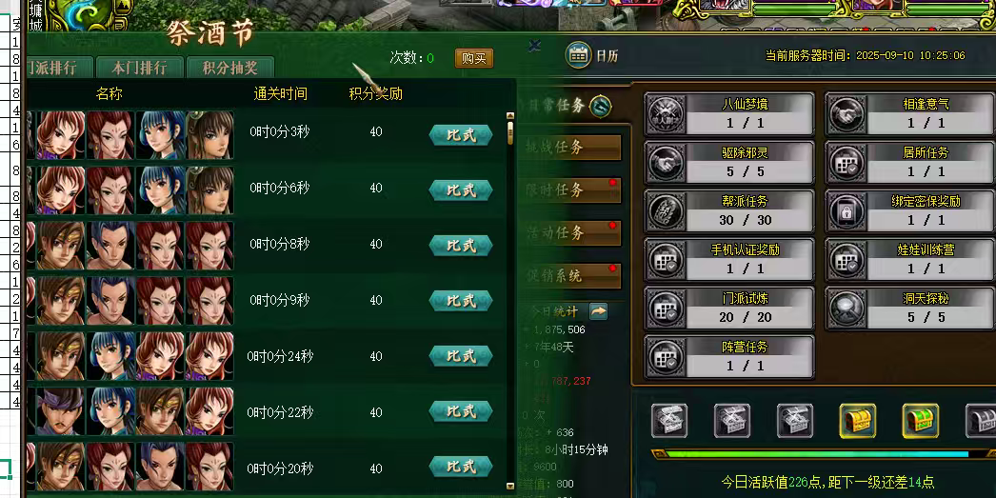Click the ranking list scrollbar down arrow
Screen dimensions: 996x498
click(509, 486)
